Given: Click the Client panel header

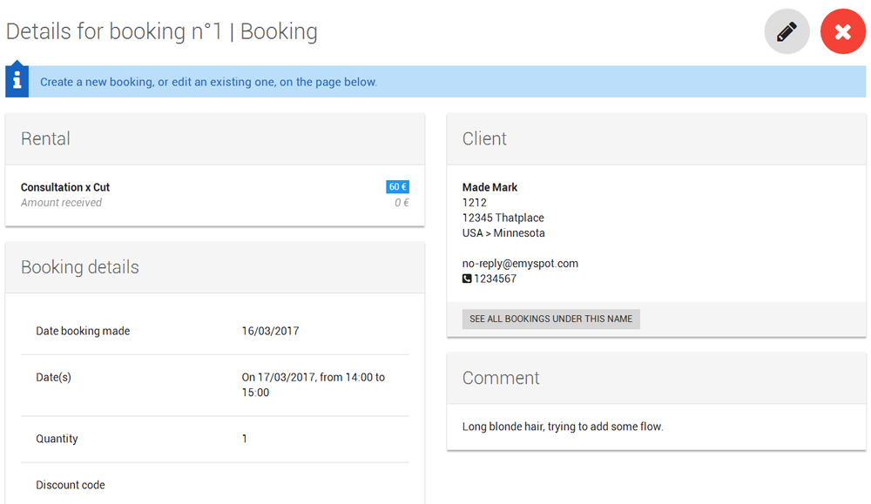Looking at the screenshot, I should pyautogui.click(x=657, y=138).
